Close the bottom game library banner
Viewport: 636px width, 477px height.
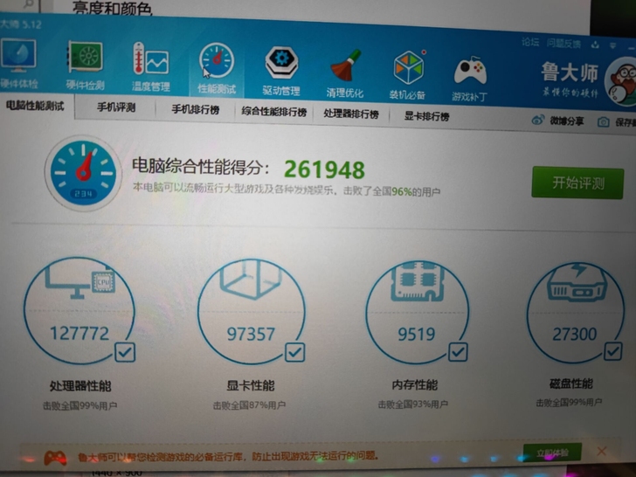tap(602, 451)
